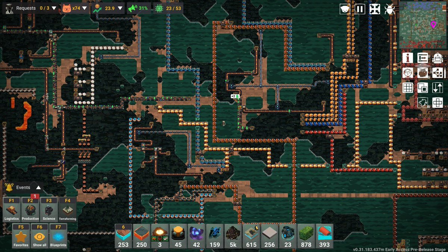Open the flowchart tree icon
448x252 pixels.
click(437, 73)
